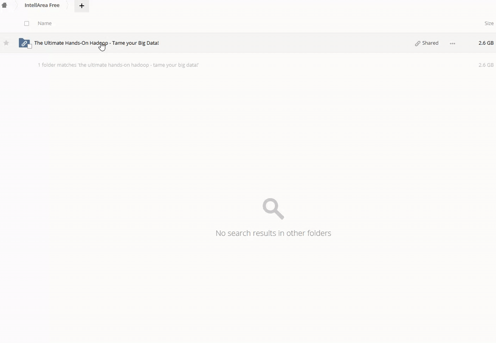Favorite the Hadoop folder with star
The height and width of the screenshot is (343, 496).
(6, 43)
